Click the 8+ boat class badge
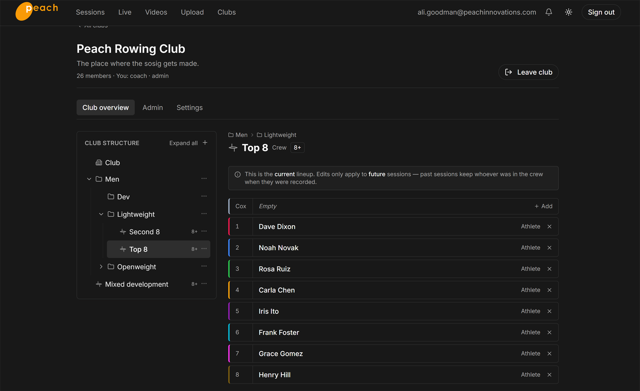Viewport: 640px width, 391px height. 297,148
